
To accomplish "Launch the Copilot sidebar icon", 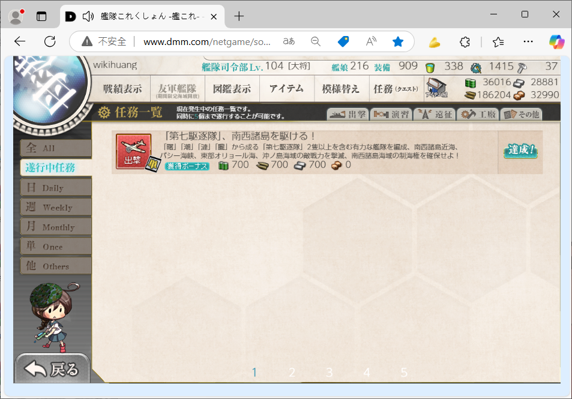I will (x=556, y=42).
